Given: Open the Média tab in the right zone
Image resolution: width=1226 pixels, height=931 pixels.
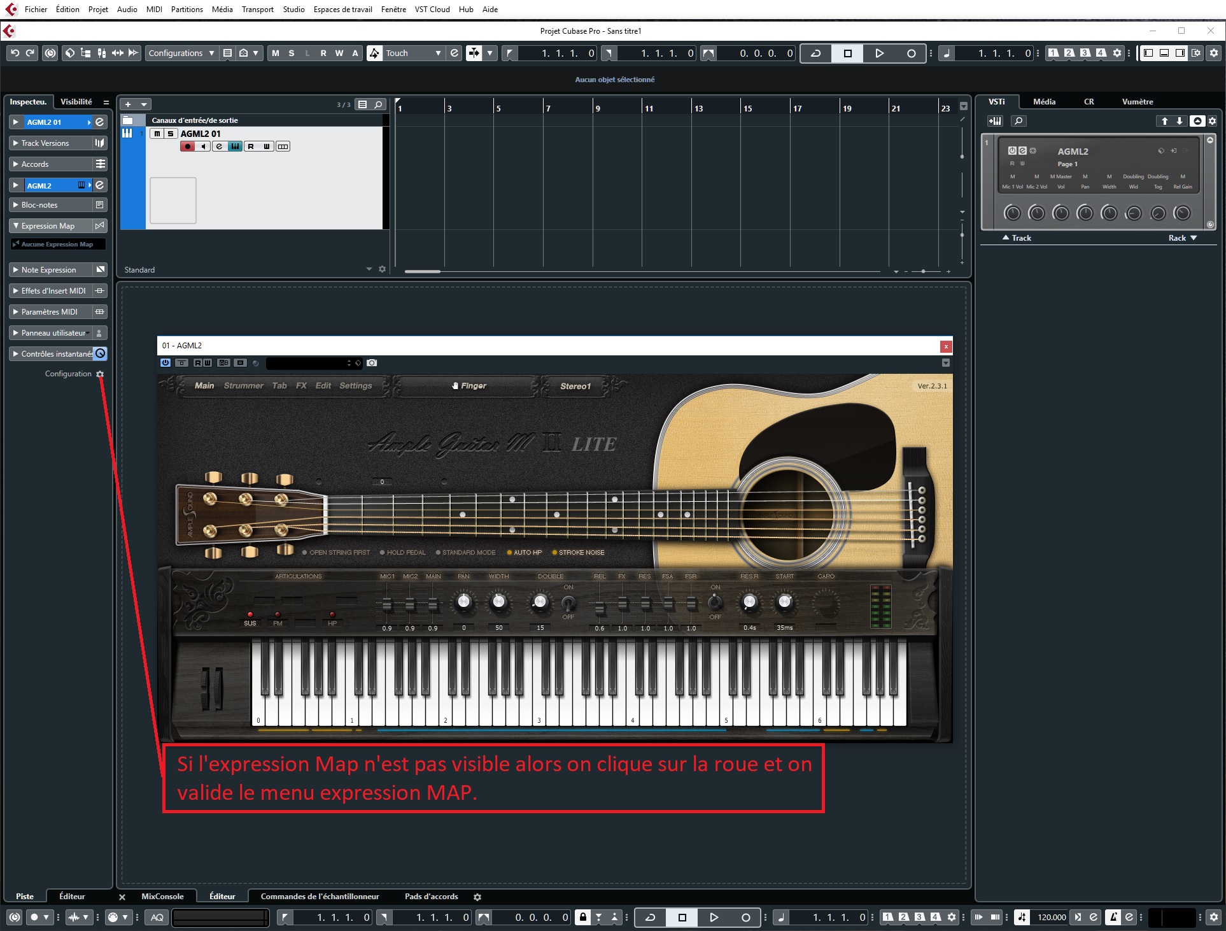Looking at the screenshot, I should [1043, 101].
